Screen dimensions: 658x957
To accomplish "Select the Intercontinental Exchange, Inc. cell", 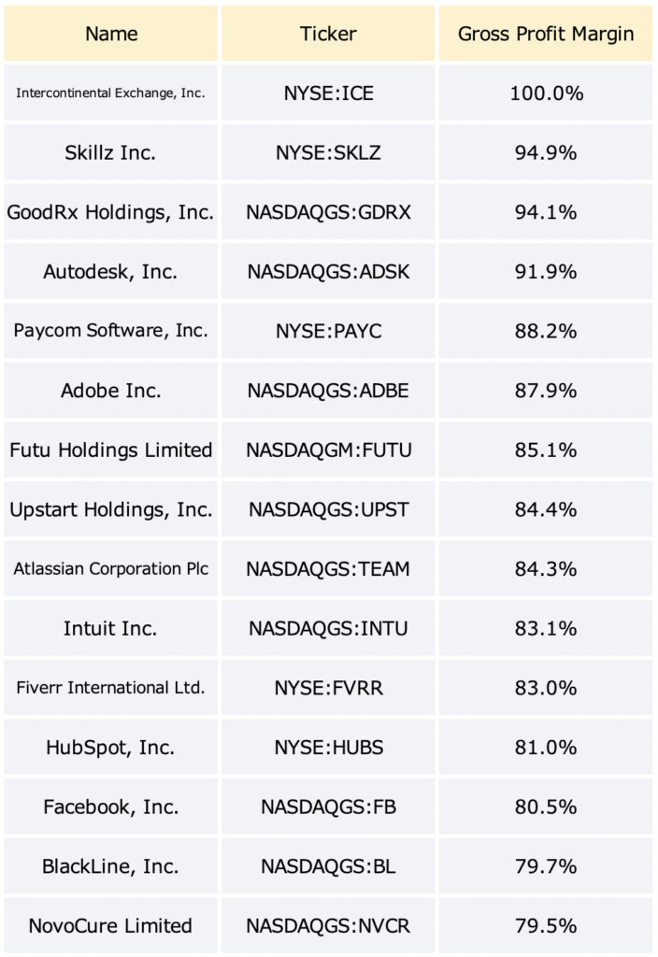I will (110, 93).
